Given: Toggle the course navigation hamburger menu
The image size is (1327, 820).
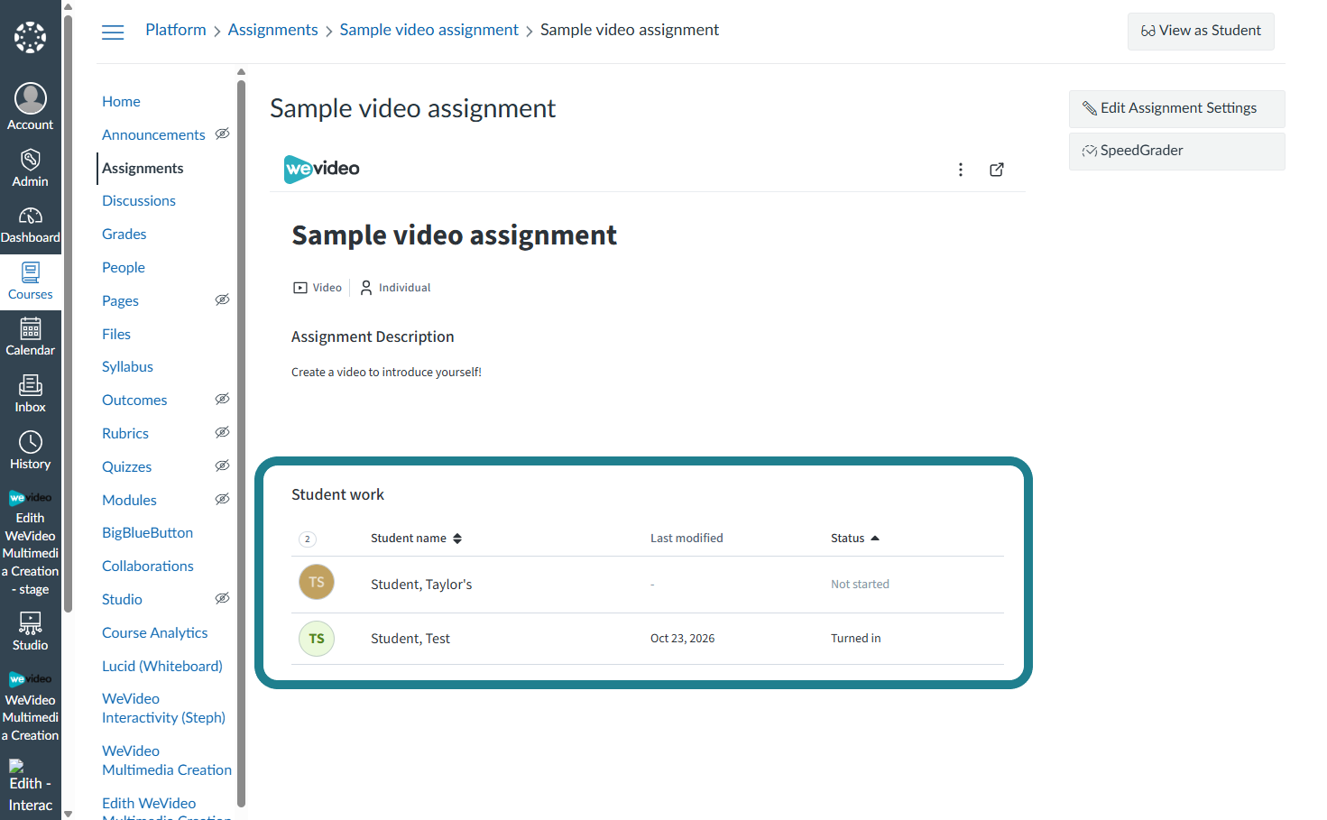Looking at the screenshot, I should pyautogui.click(x=113, y=32).
